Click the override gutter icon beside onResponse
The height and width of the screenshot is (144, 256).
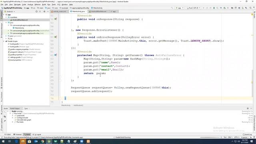click(x=56, y=19)
